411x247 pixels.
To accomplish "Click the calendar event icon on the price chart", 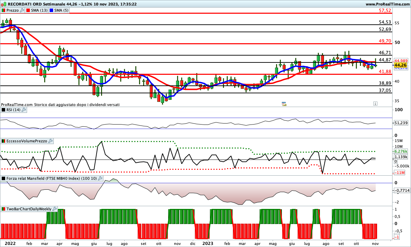I will coord(284,104).
